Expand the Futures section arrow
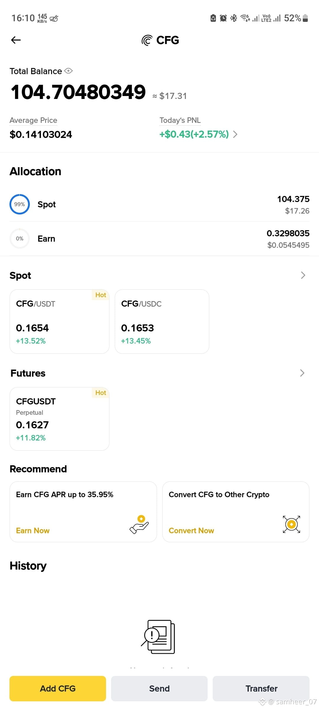The image size is (319, 709). (302, 373)
